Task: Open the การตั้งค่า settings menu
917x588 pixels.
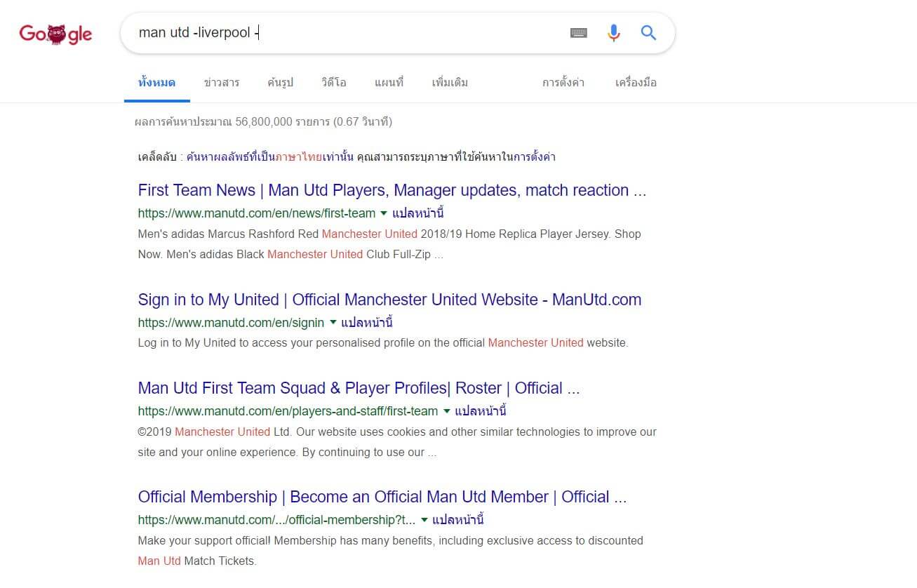Action: click(563, 83)
